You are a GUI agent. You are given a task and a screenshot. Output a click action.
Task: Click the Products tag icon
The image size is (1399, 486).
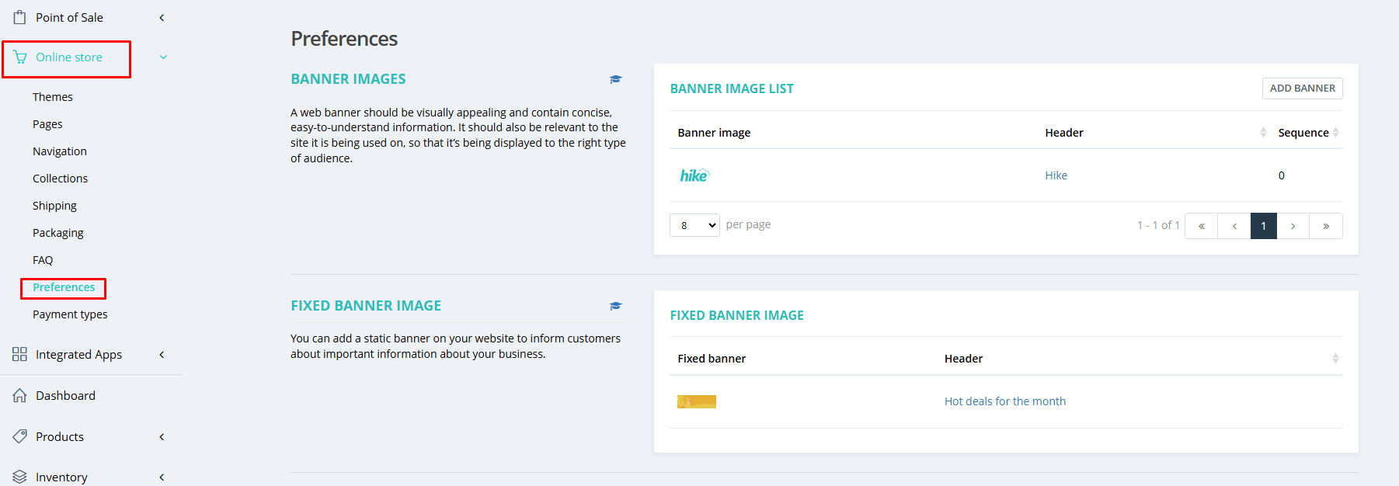[x=20, y=436]
